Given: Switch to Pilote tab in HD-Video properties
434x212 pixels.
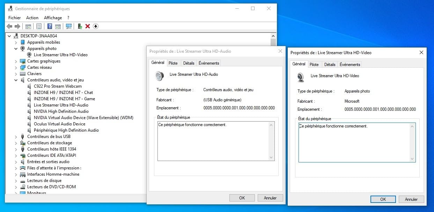Looking at the screenshot, I should pos(314,65).
